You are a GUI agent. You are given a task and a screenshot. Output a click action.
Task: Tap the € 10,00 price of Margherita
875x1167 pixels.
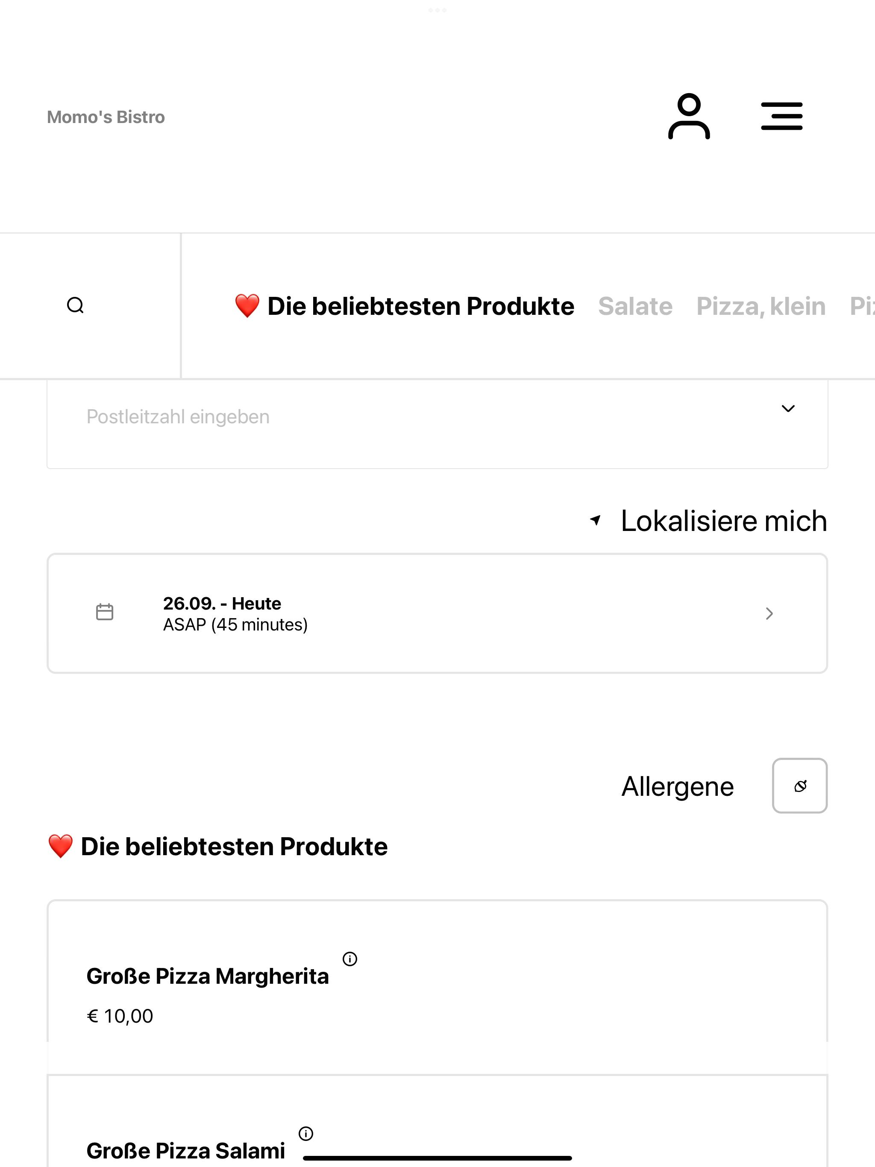(x=120, y=1016)
